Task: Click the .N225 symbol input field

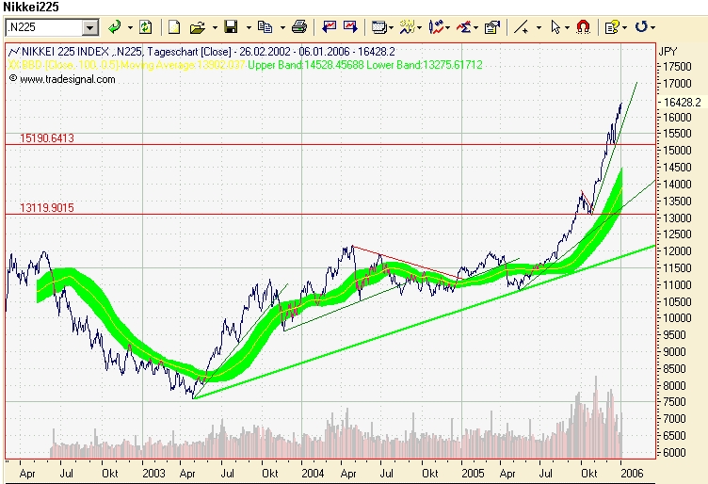Action: pyautogui.click(x=44, y=27)
